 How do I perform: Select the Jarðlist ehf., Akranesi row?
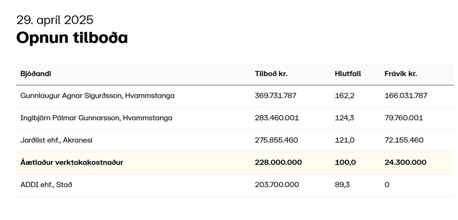235,141
